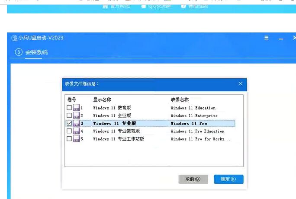This screenshot has height=199, width=296.
Task: Click the floppy disk icon of volume 2
Action: (76, 116)
